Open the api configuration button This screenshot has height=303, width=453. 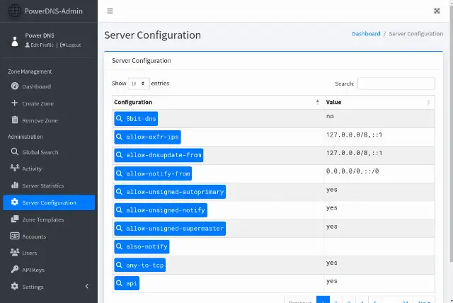127,283
